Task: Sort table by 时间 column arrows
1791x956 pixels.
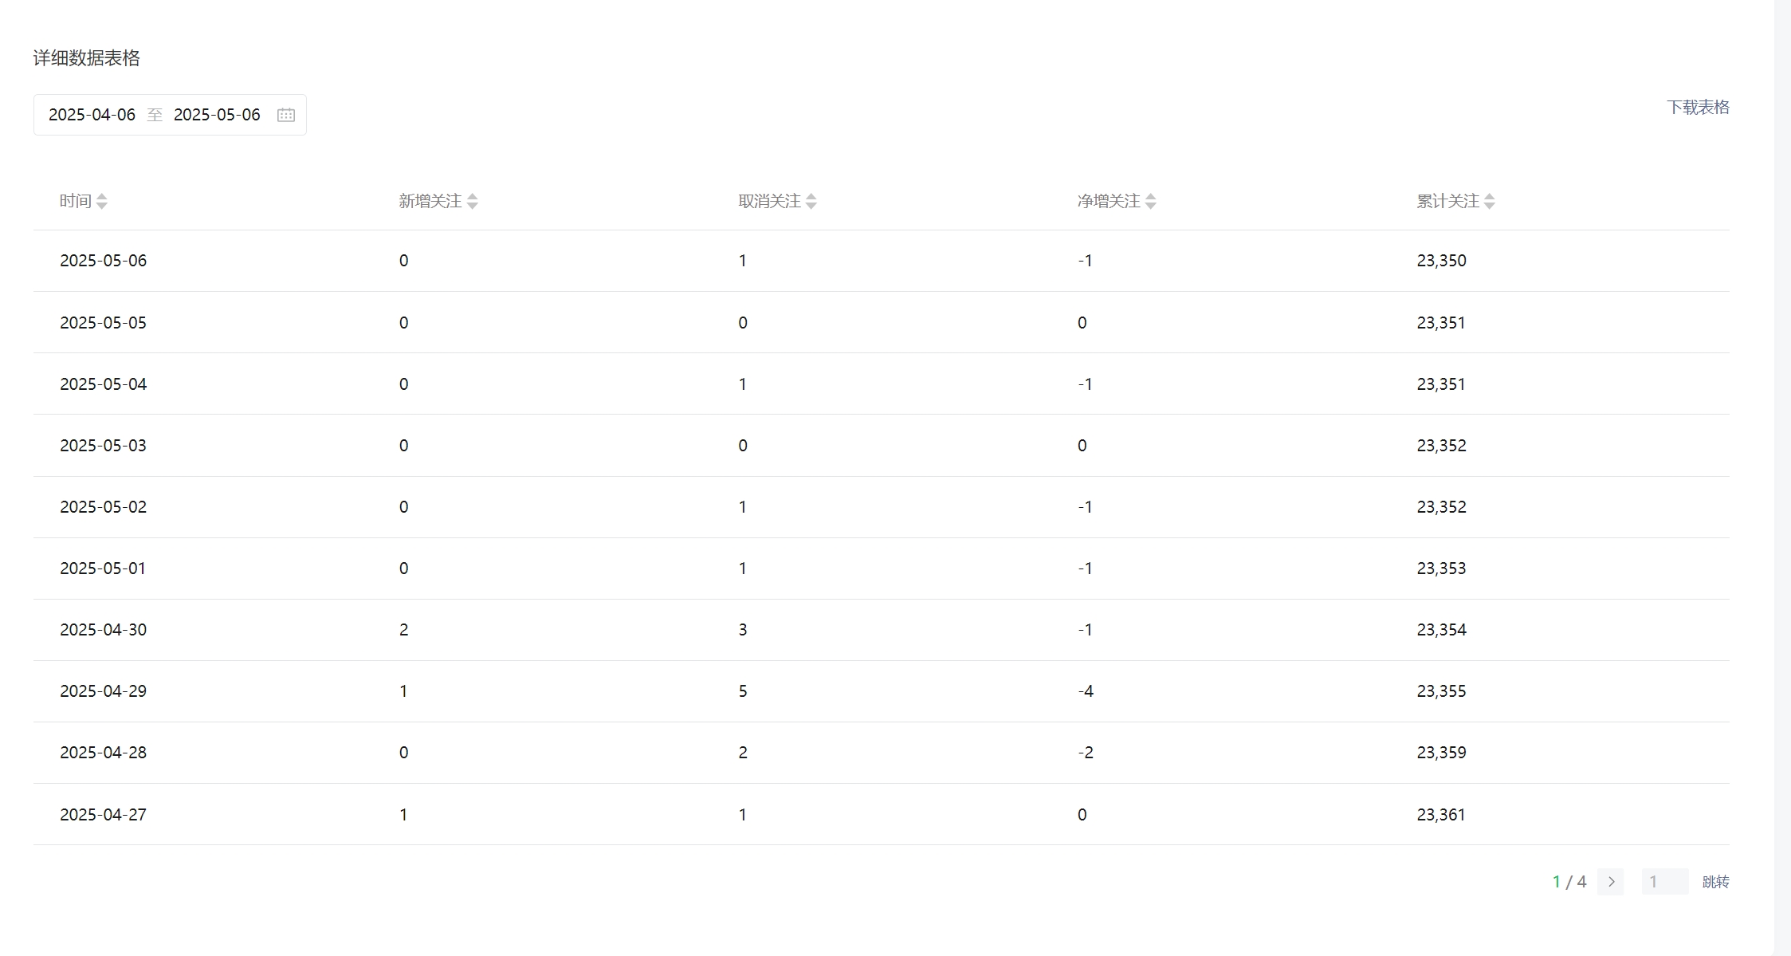Action: [x=101, y=202]
